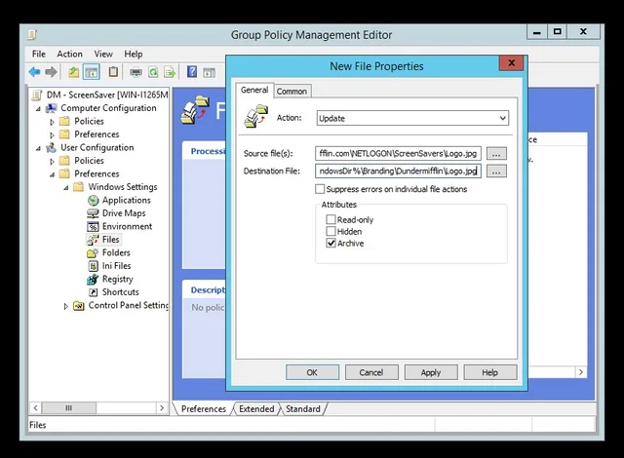Click the Forward arrow toolbar icon

point(51,72)
